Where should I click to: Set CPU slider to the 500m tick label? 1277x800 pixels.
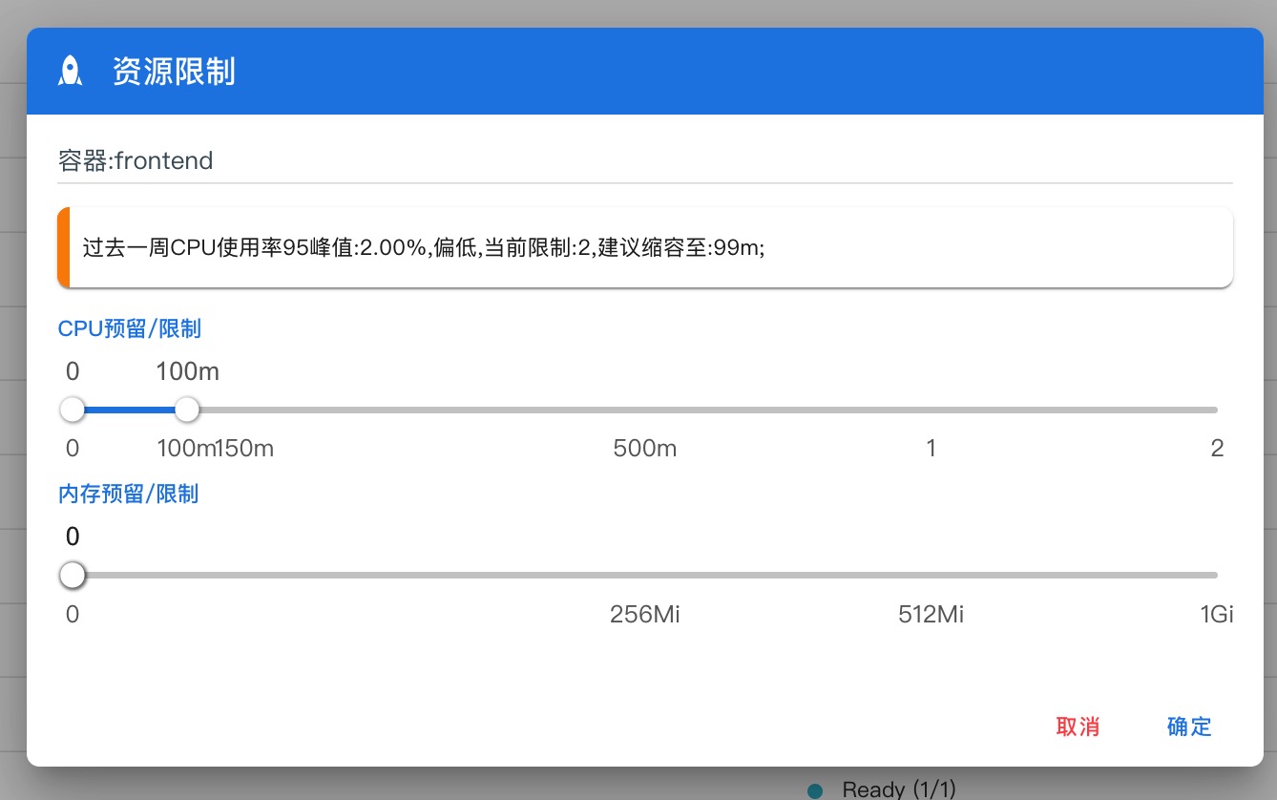645,449
